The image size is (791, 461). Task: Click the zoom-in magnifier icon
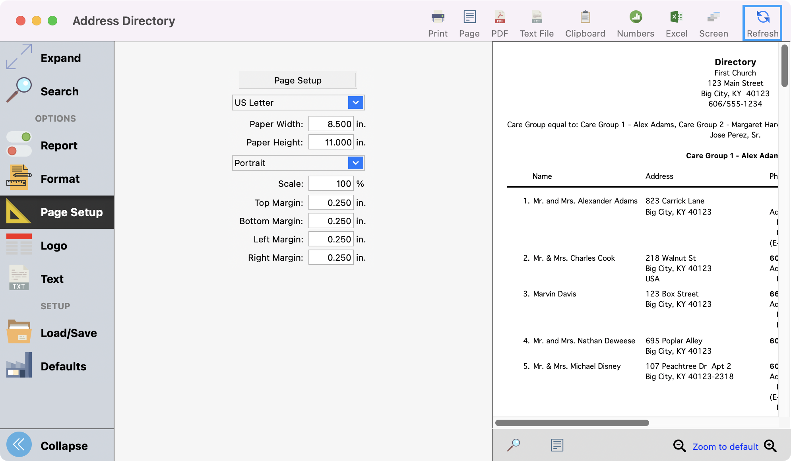770,446
